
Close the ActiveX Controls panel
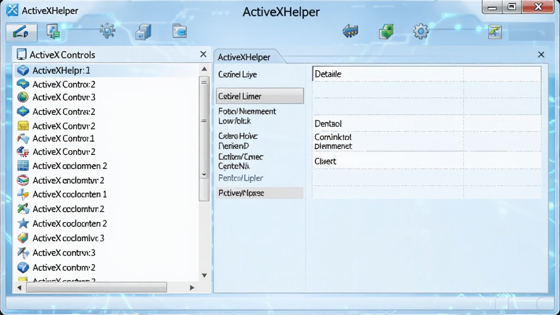pos(203,54)
